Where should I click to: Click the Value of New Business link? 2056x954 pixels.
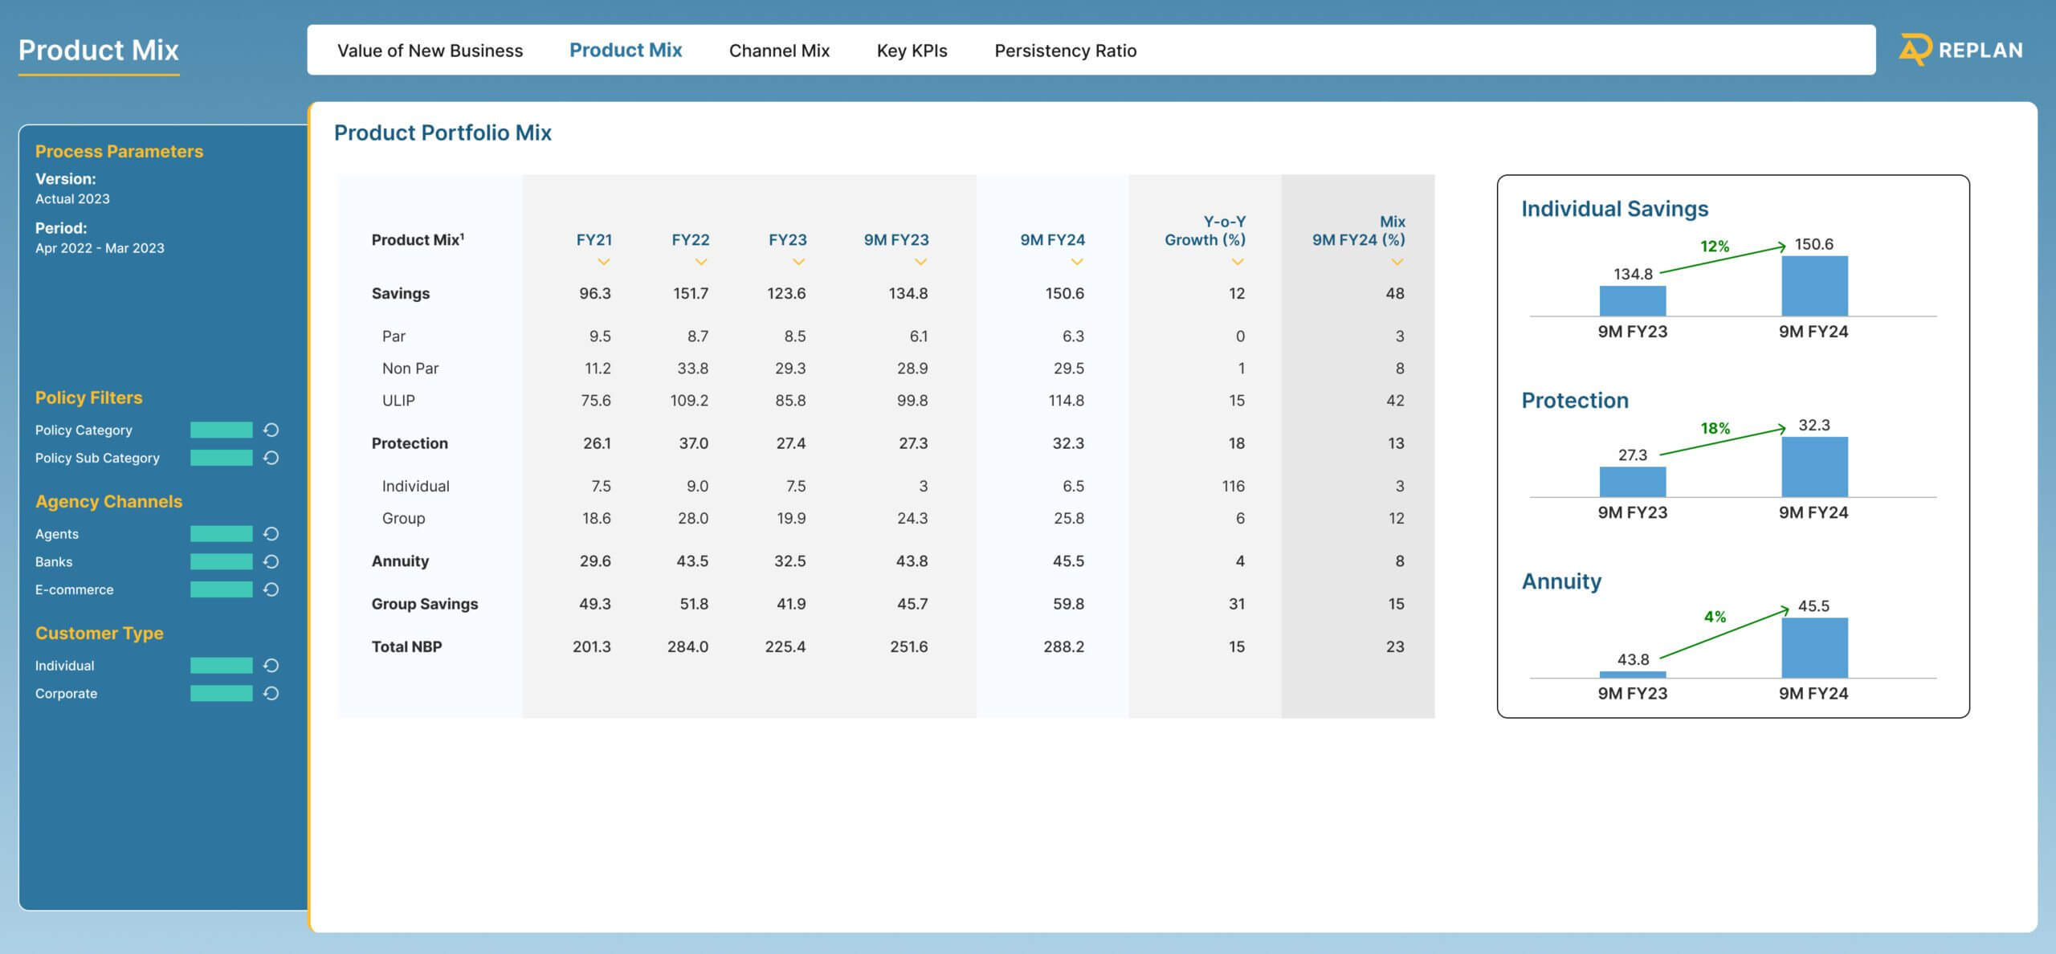pyautogui.click(x=430, y=51)
